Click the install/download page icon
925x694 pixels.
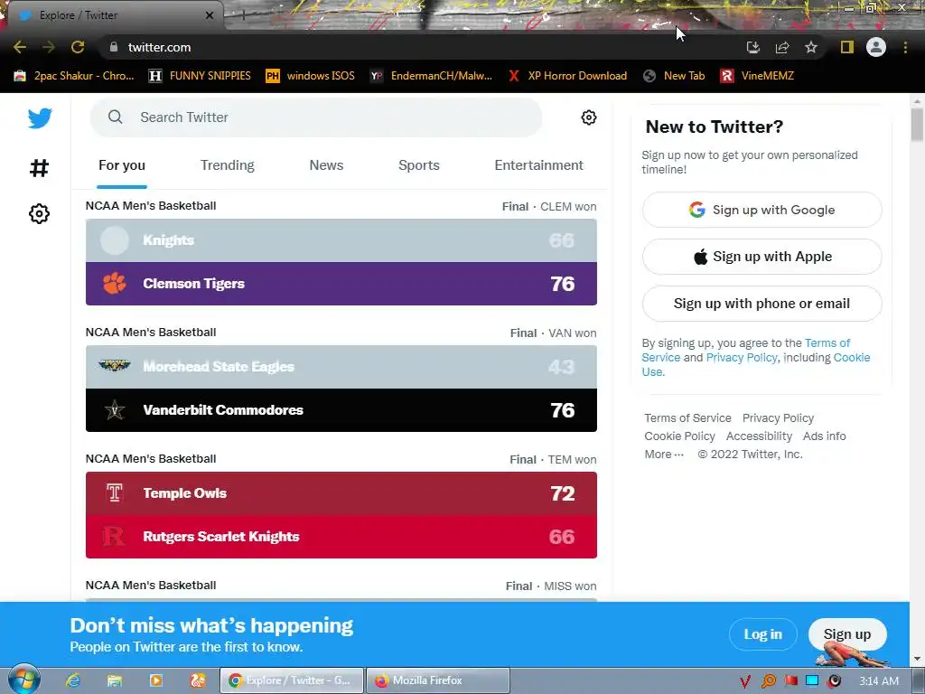point(752,47)
